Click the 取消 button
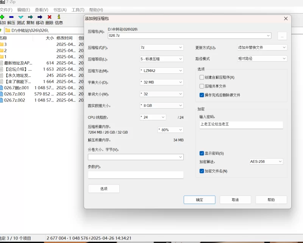The image size is (303, 243). point(235,200)
